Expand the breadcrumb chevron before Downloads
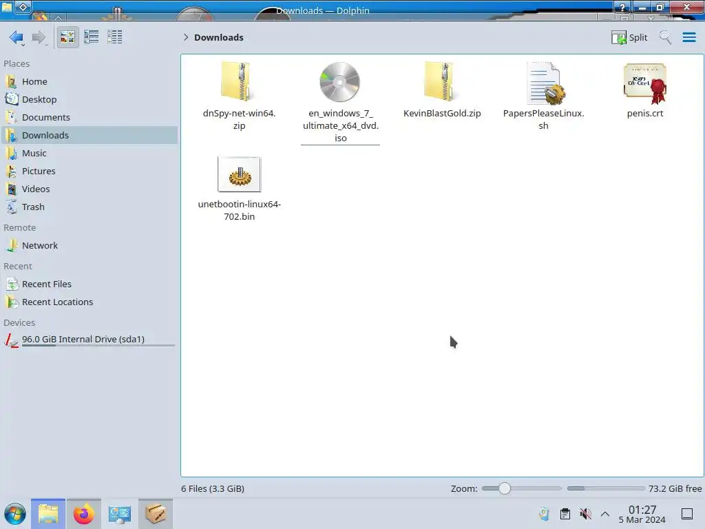This screenshot has width=705, height=529. (x=186, y=37)
